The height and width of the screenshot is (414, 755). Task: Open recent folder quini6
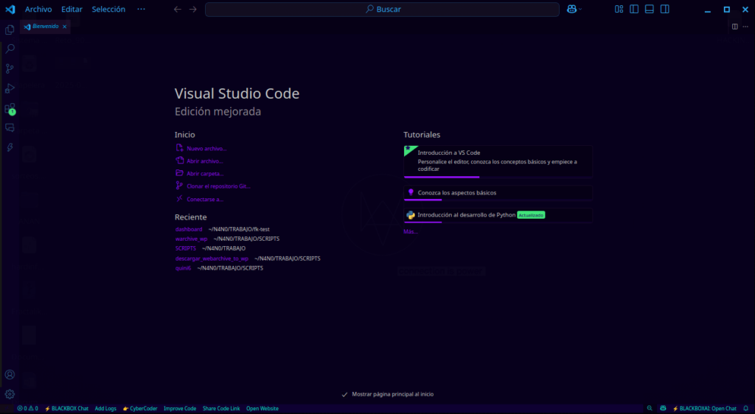coord(183,268)
